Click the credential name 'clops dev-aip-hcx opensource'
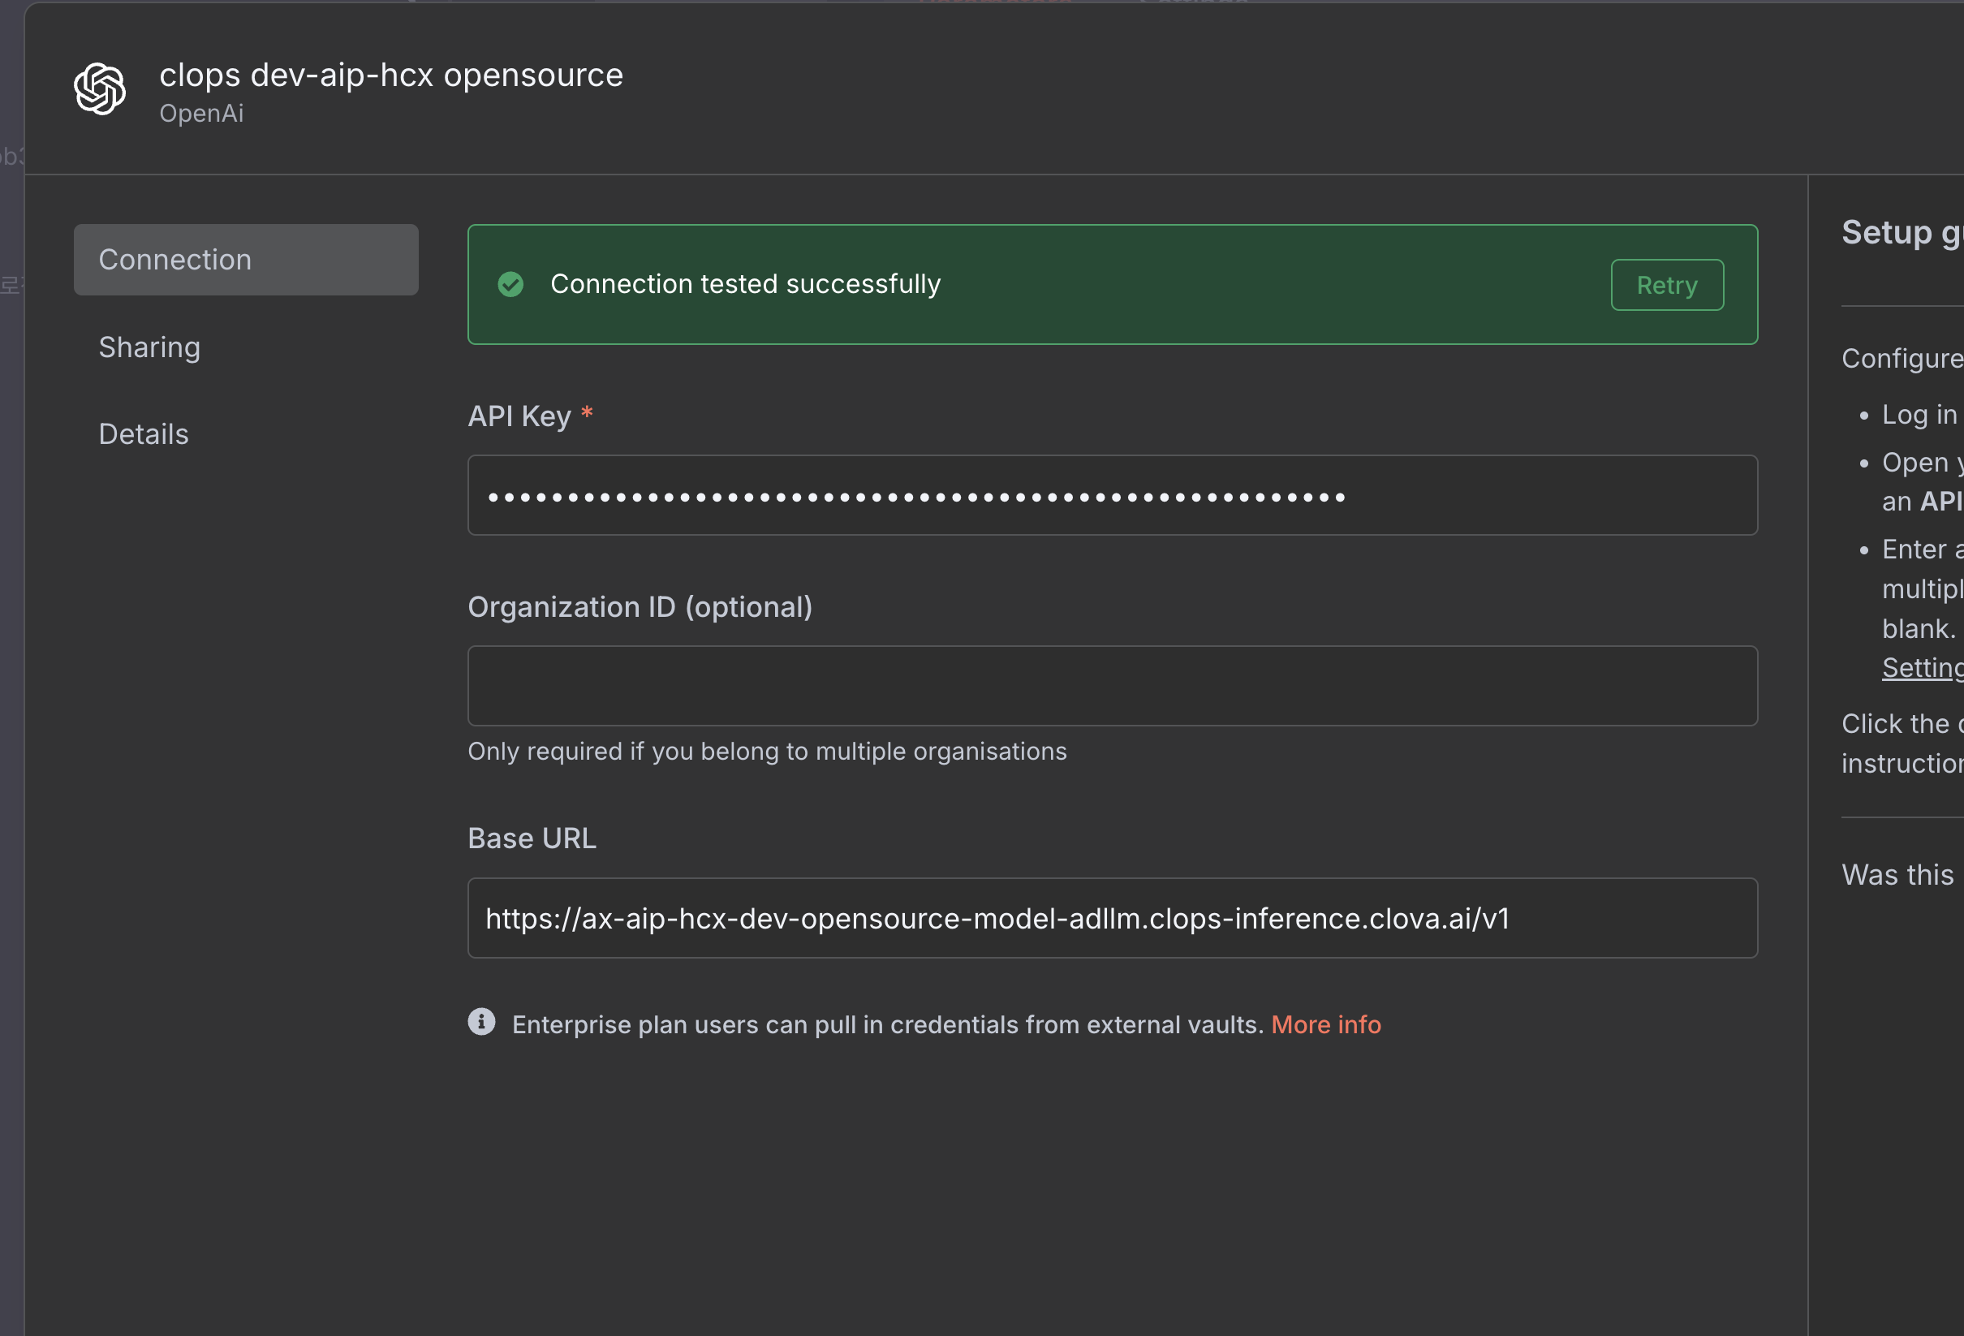 391,75
